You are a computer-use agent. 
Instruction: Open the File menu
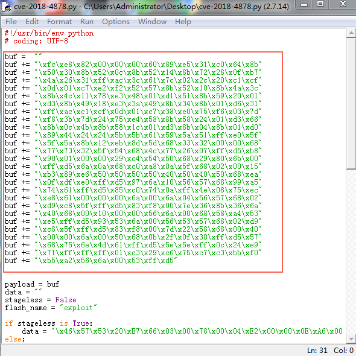click(11, 22)
